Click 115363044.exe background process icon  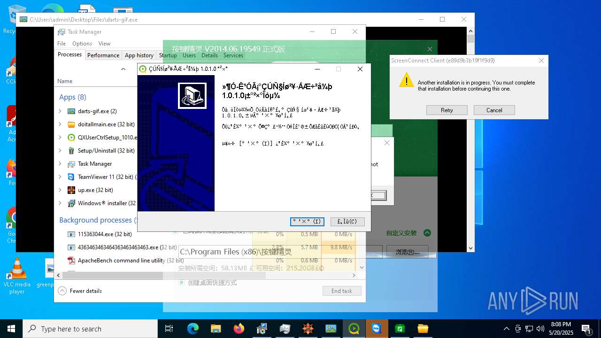71,234
